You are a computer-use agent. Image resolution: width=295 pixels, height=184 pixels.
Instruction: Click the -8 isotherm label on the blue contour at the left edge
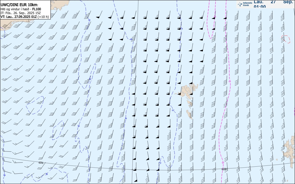(4, 175)
